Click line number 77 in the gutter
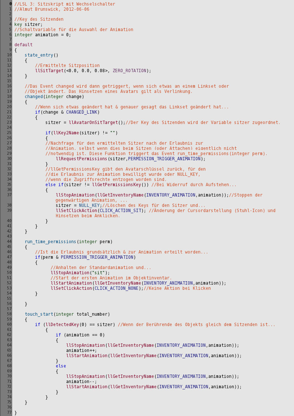The image size is (294, 416). point(9,412)
